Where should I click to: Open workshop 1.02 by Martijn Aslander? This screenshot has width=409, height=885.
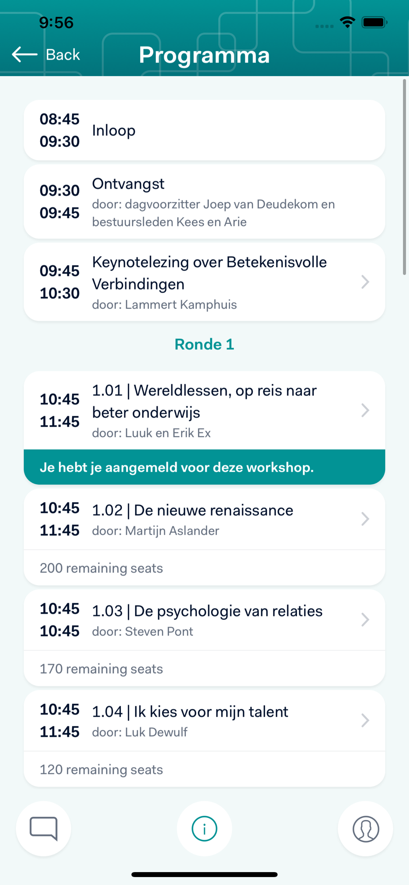[204, 519]
